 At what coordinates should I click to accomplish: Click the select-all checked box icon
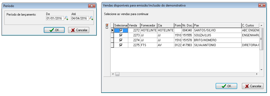tap(107, 25)
